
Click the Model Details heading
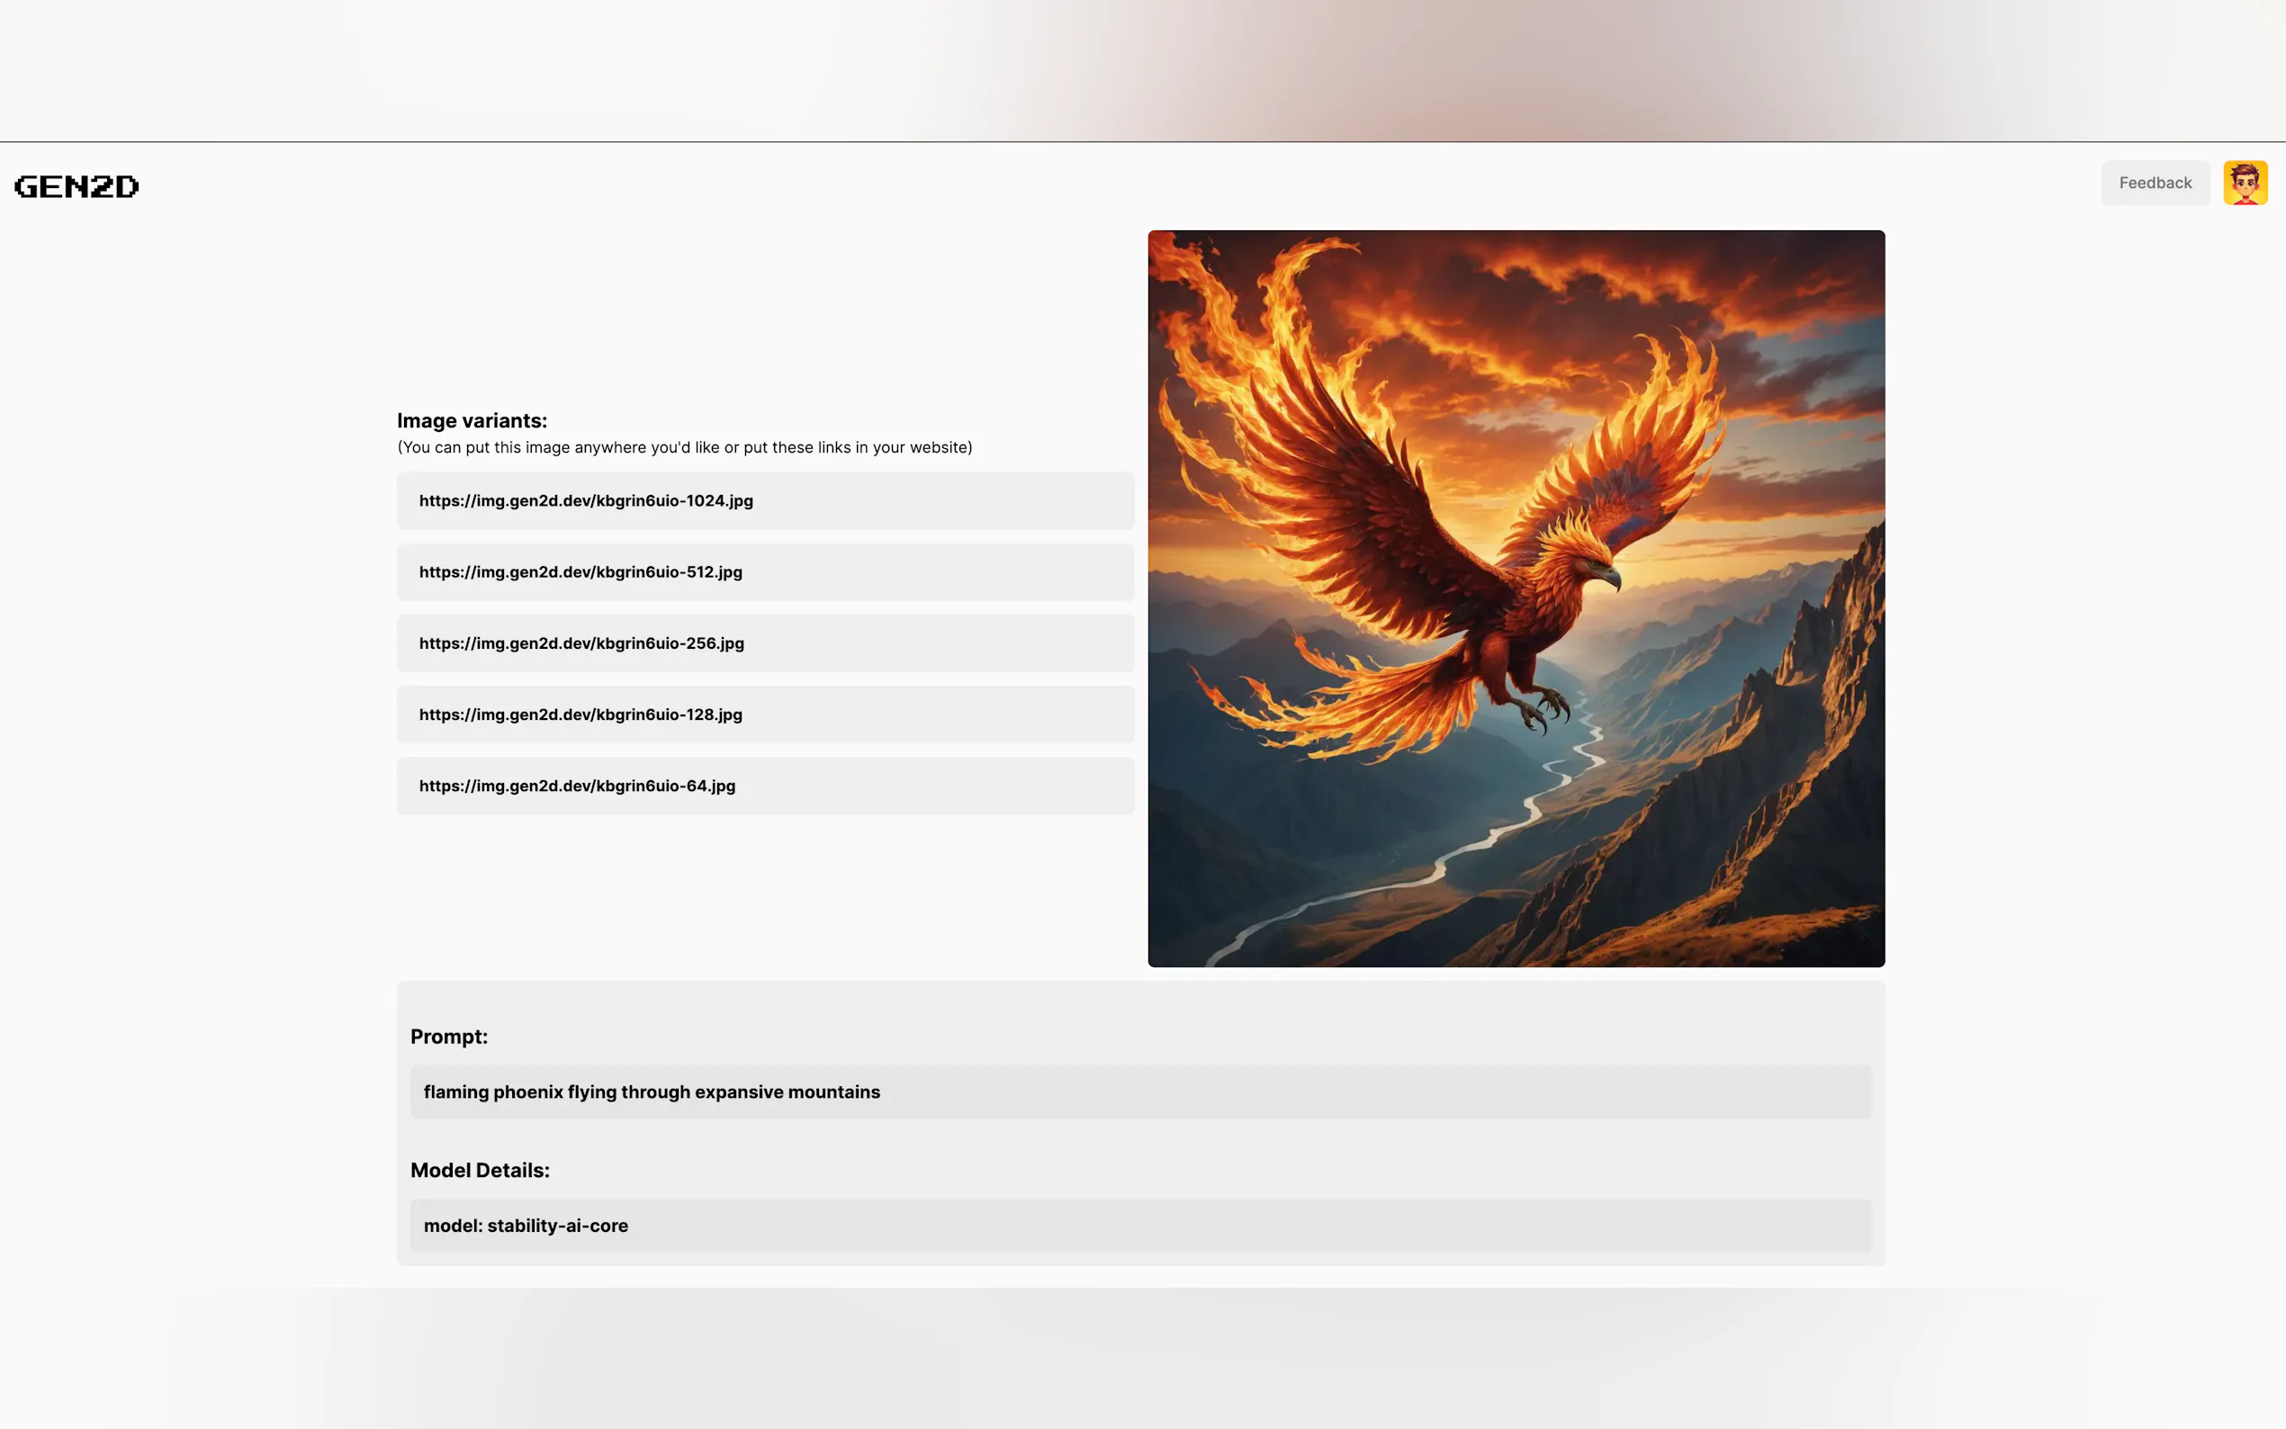coord(479,1170)
